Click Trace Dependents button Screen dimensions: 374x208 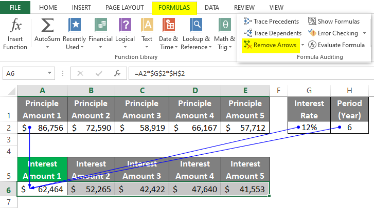click(272, 33)
